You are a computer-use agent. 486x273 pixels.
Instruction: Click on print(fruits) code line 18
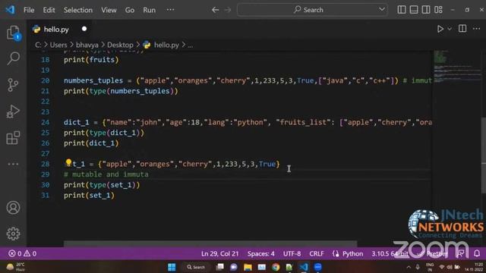click(x=91, y=60)
